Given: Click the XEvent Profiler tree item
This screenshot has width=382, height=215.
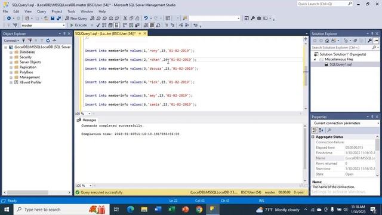Looking at the screenshot, I should pos(30,82).
